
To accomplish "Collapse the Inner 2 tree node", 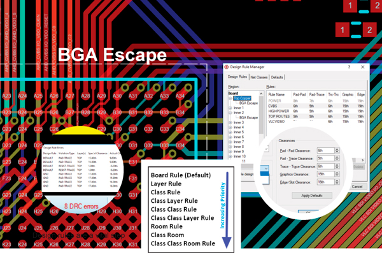I will [x=230, y=113].
